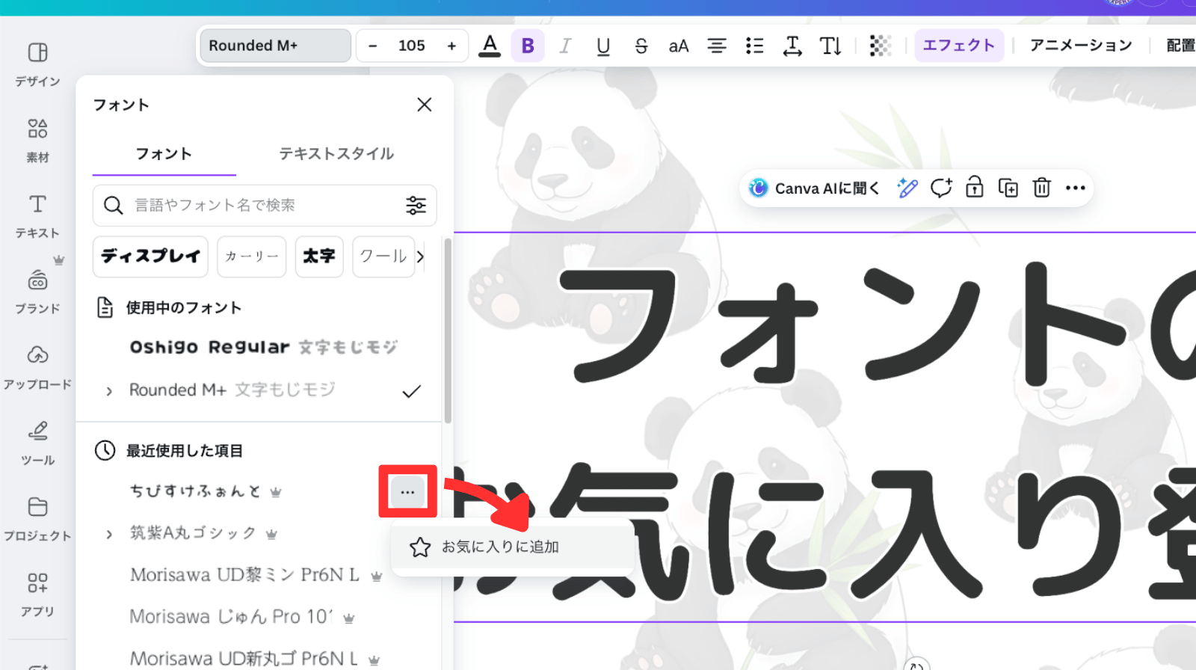
Task: Add a comment to the text
Action: coord(941,188)
